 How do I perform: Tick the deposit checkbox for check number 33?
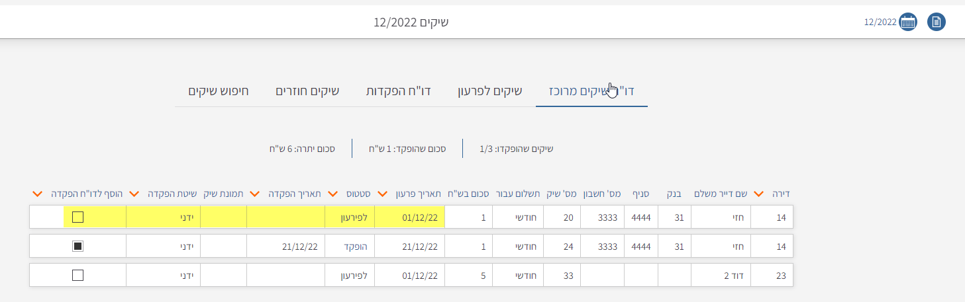pos(78,276)
